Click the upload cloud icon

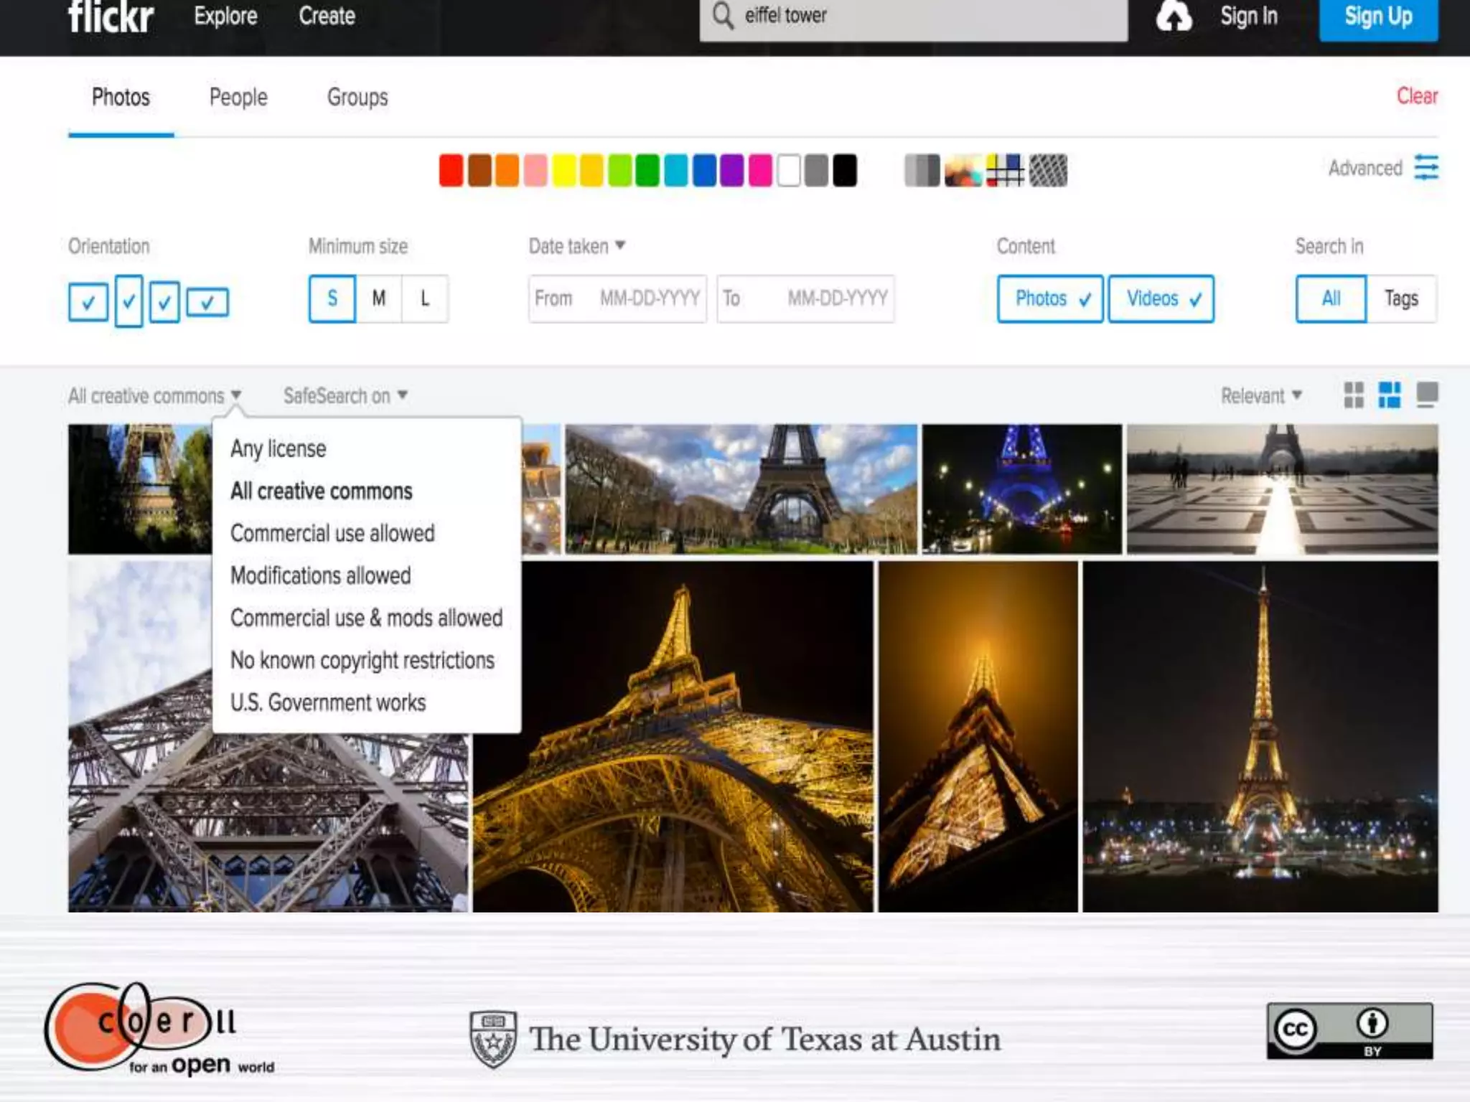[x=1174, y=16]
